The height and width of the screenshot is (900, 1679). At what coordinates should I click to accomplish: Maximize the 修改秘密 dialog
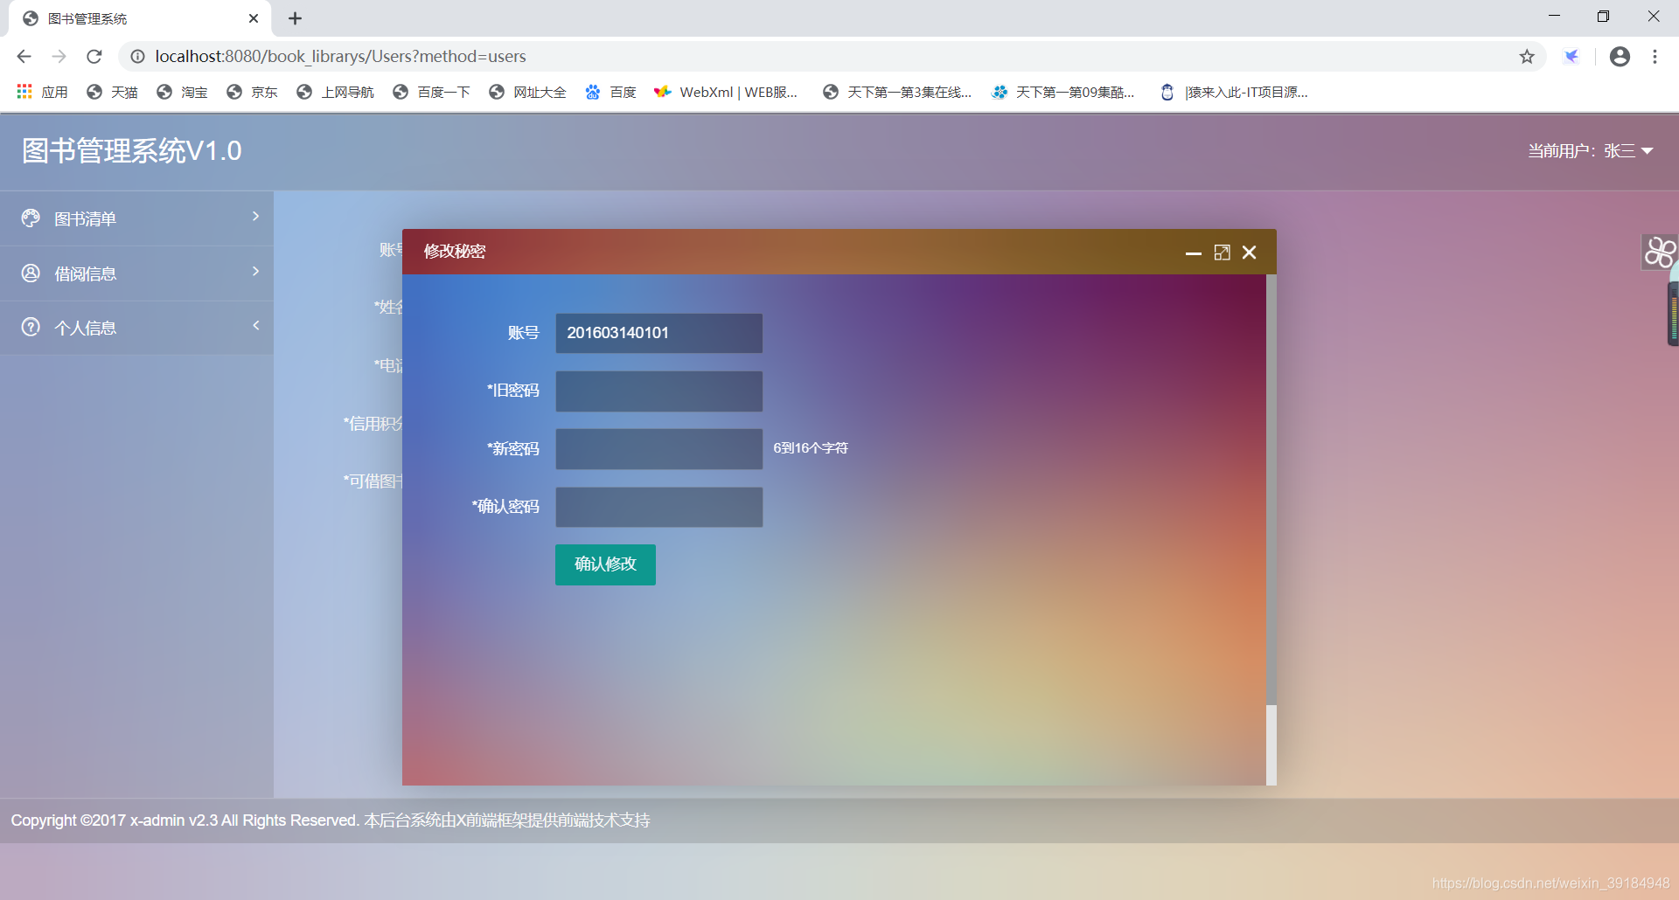[1222, 253]
